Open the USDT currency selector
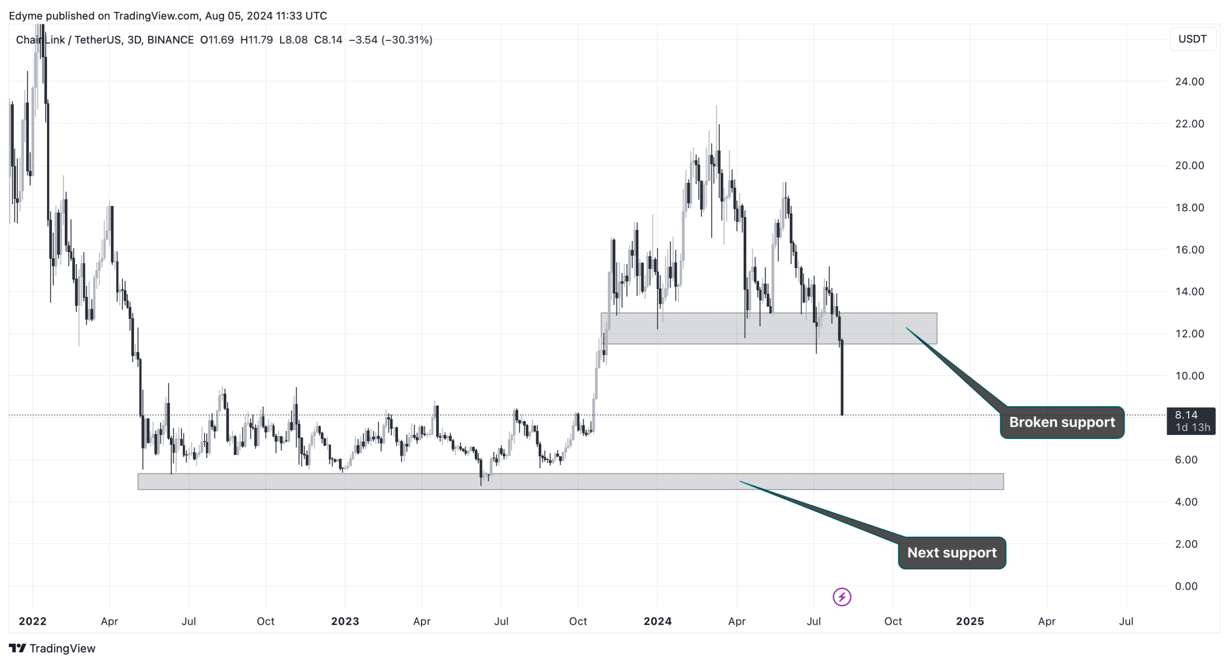Viewport: 1229px width, 664px height. click(x=1193, y=39)
